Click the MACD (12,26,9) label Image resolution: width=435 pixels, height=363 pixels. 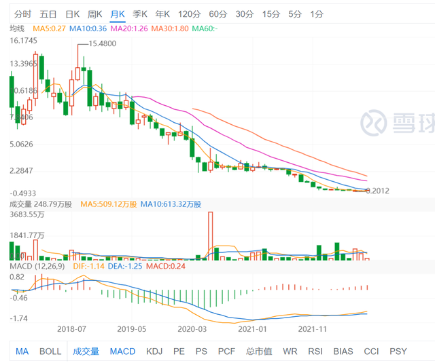coord(37,267)
